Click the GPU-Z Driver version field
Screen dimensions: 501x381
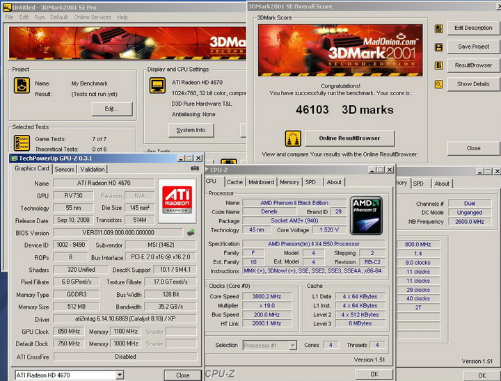point(125,318)
